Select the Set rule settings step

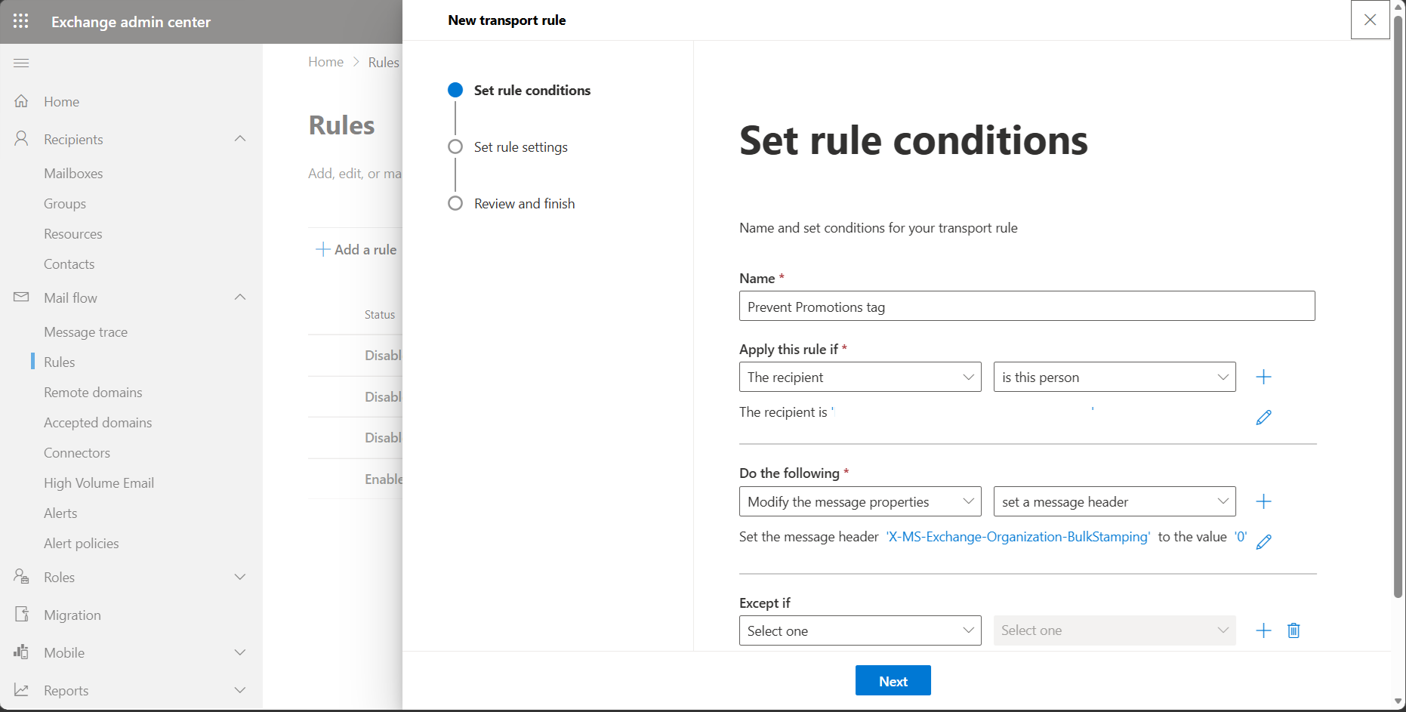point(507,147)
